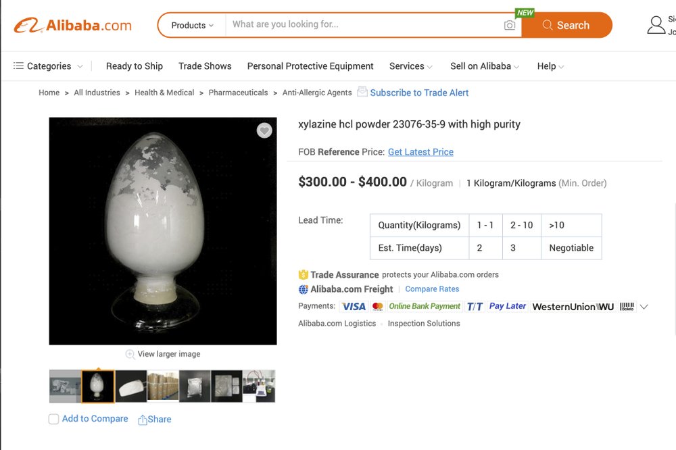Click the Alibaba.com logo
The height and width of the screenshot is (450, 676).
(73, 26)
